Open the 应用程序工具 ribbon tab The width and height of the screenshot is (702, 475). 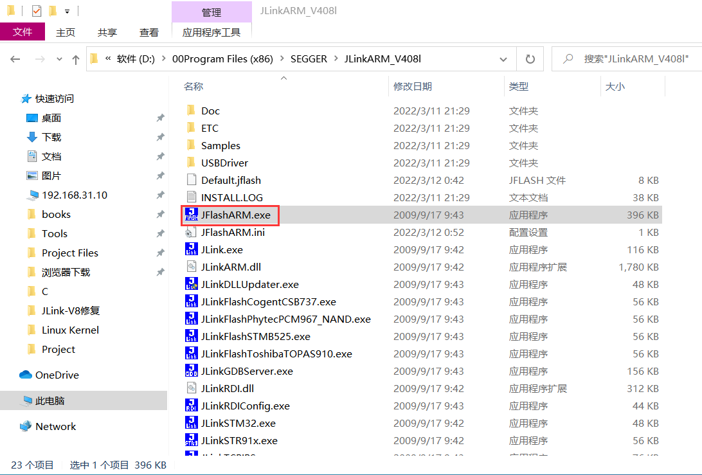[212, 32]
